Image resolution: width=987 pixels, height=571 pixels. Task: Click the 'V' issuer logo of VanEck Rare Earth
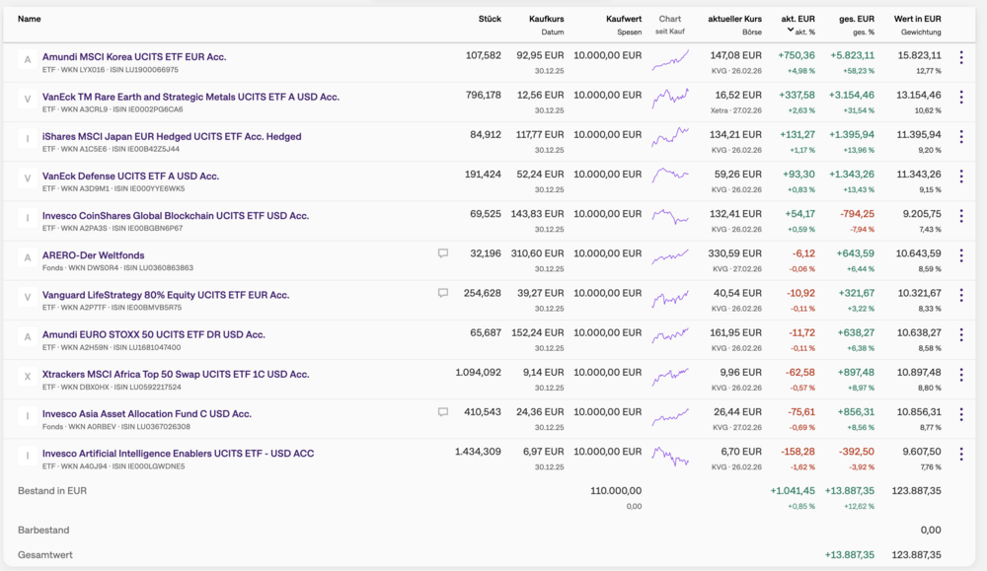click(27, 100)
